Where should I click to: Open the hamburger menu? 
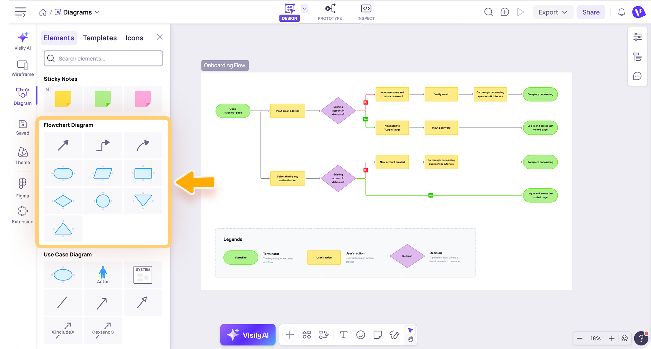click(20, 12)
